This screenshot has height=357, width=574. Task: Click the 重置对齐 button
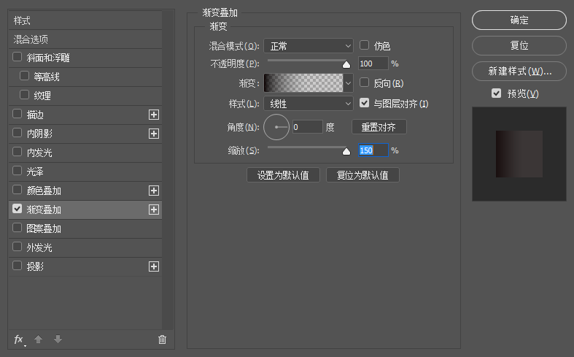point(379,127)
